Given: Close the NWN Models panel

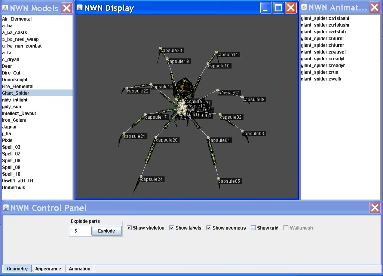Looking at the screenshot, I should [67, 8].
